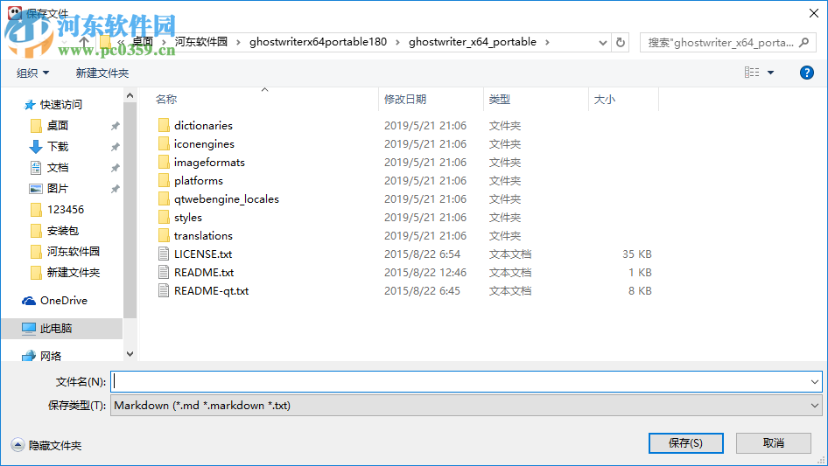Click 文件夹 type in dictionaries row
Image resolution: width=828 pixels, height=466 pixels.
(505, 126)
